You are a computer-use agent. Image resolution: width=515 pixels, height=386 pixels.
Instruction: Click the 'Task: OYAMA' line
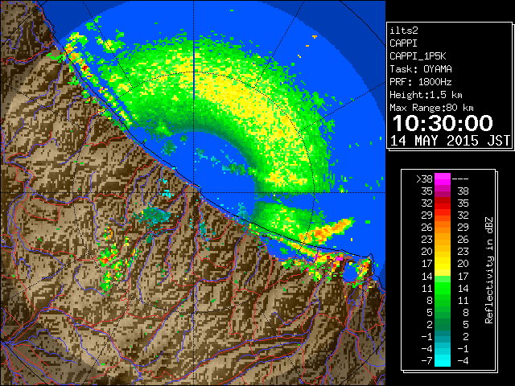421,69
